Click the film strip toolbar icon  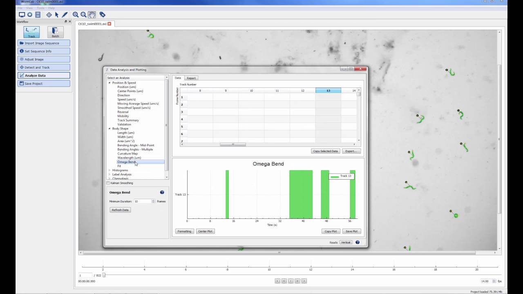coord(38,15)
